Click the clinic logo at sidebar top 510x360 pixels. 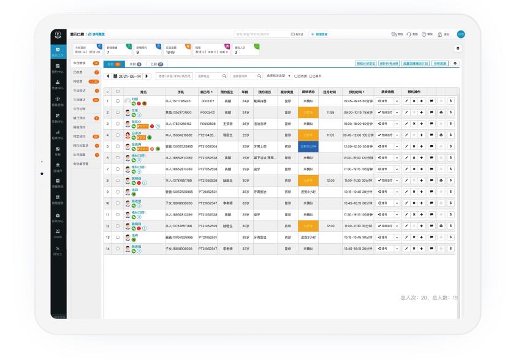(58, 35)
